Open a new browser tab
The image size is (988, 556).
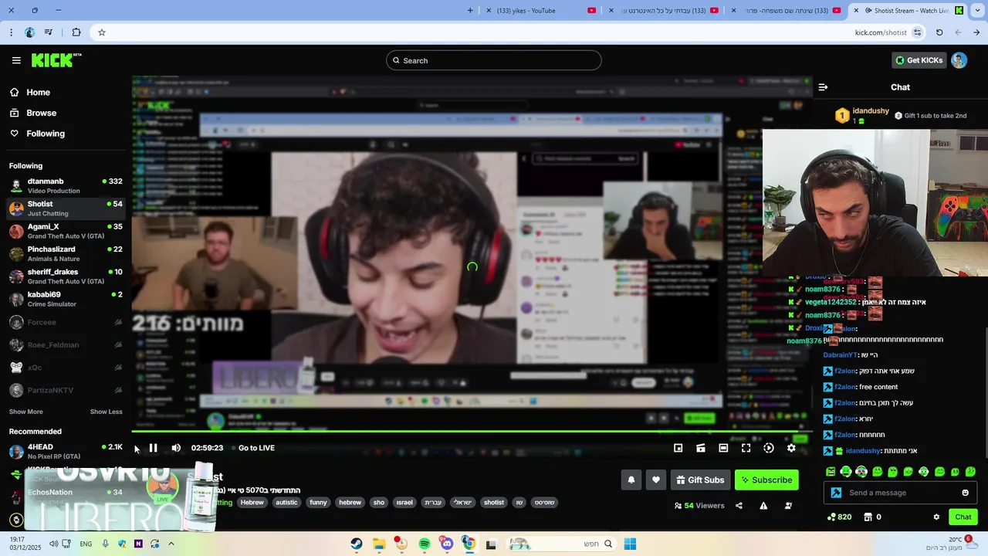470,10
